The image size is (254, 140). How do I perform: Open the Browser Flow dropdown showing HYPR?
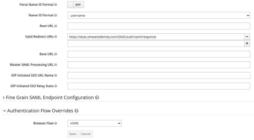[94, 123]
